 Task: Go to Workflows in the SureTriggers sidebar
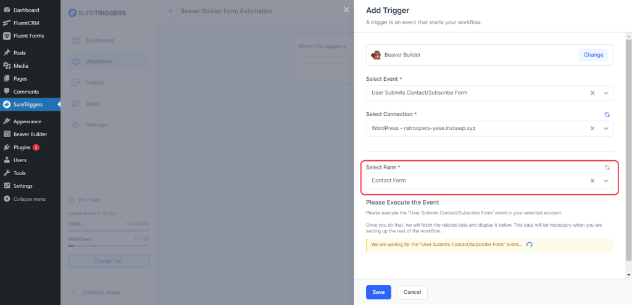pos(99,62)
